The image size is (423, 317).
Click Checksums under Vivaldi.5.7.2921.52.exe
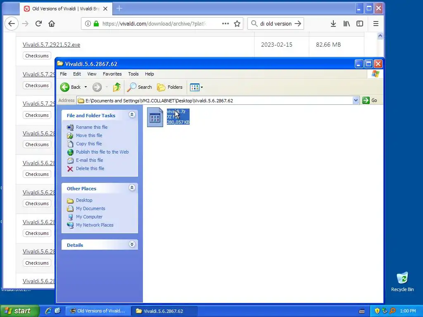tap(37, 56)
